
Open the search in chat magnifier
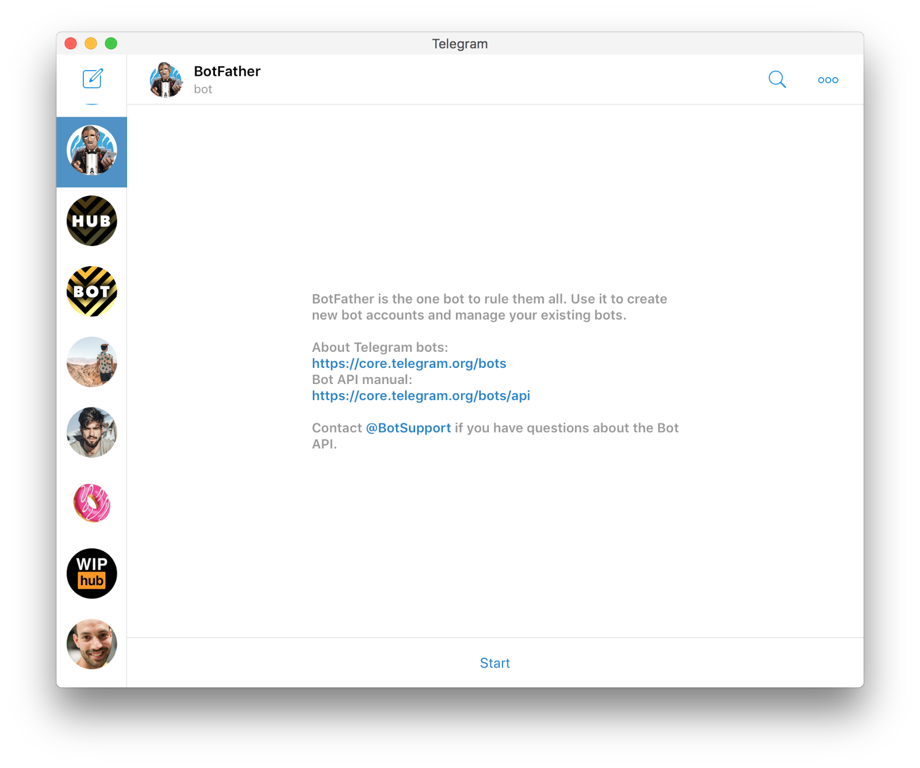777,79
